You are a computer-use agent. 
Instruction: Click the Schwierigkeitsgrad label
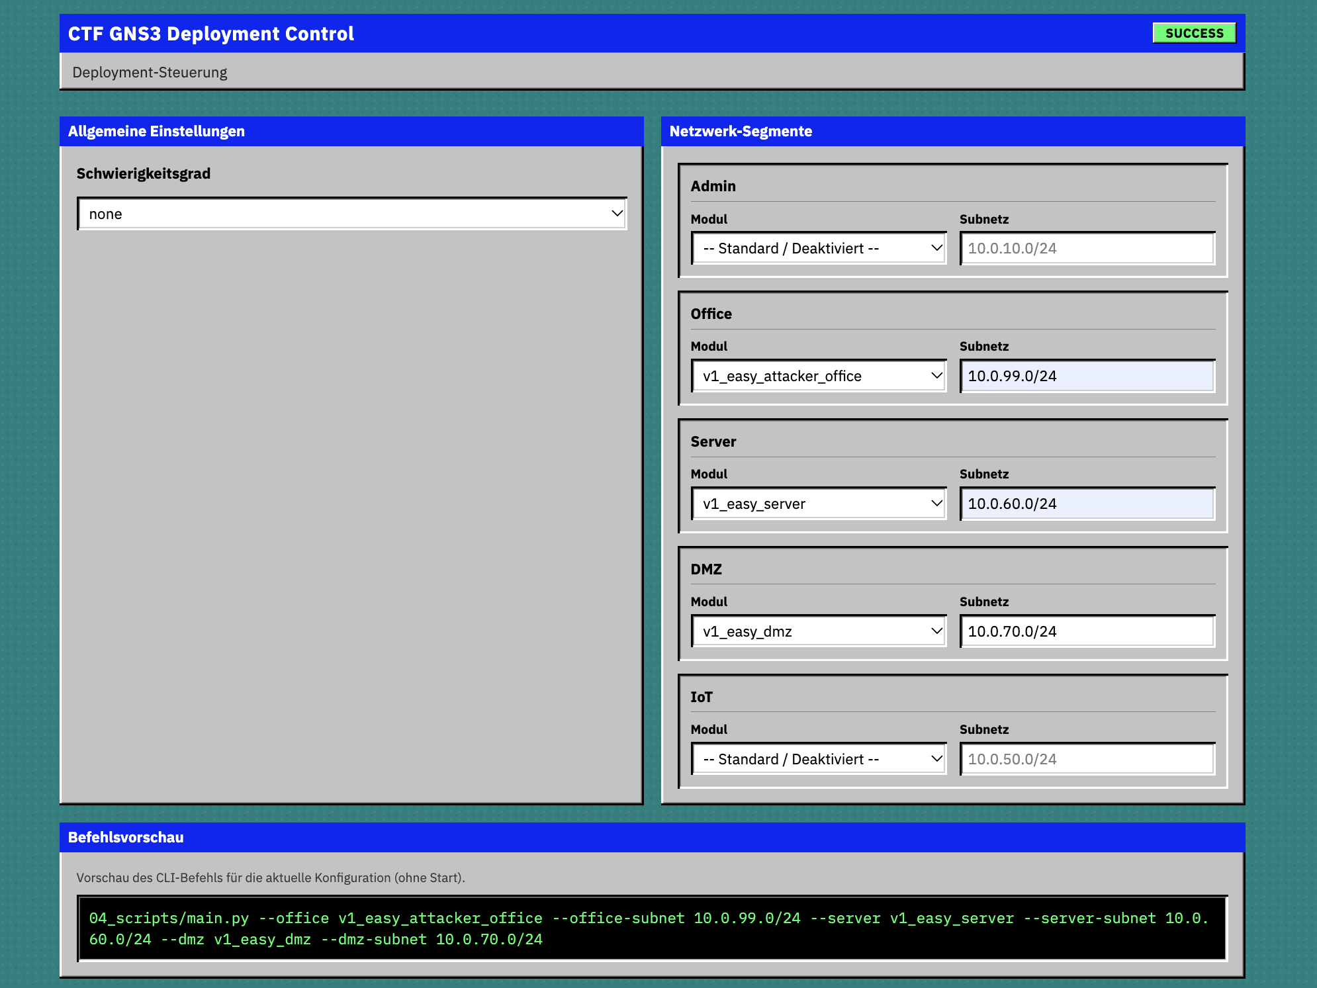click(x=144, y=173)
